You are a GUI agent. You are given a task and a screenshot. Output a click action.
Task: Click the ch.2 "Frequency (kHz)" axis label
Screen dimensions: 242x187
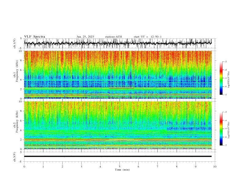[x=17, y=121]
